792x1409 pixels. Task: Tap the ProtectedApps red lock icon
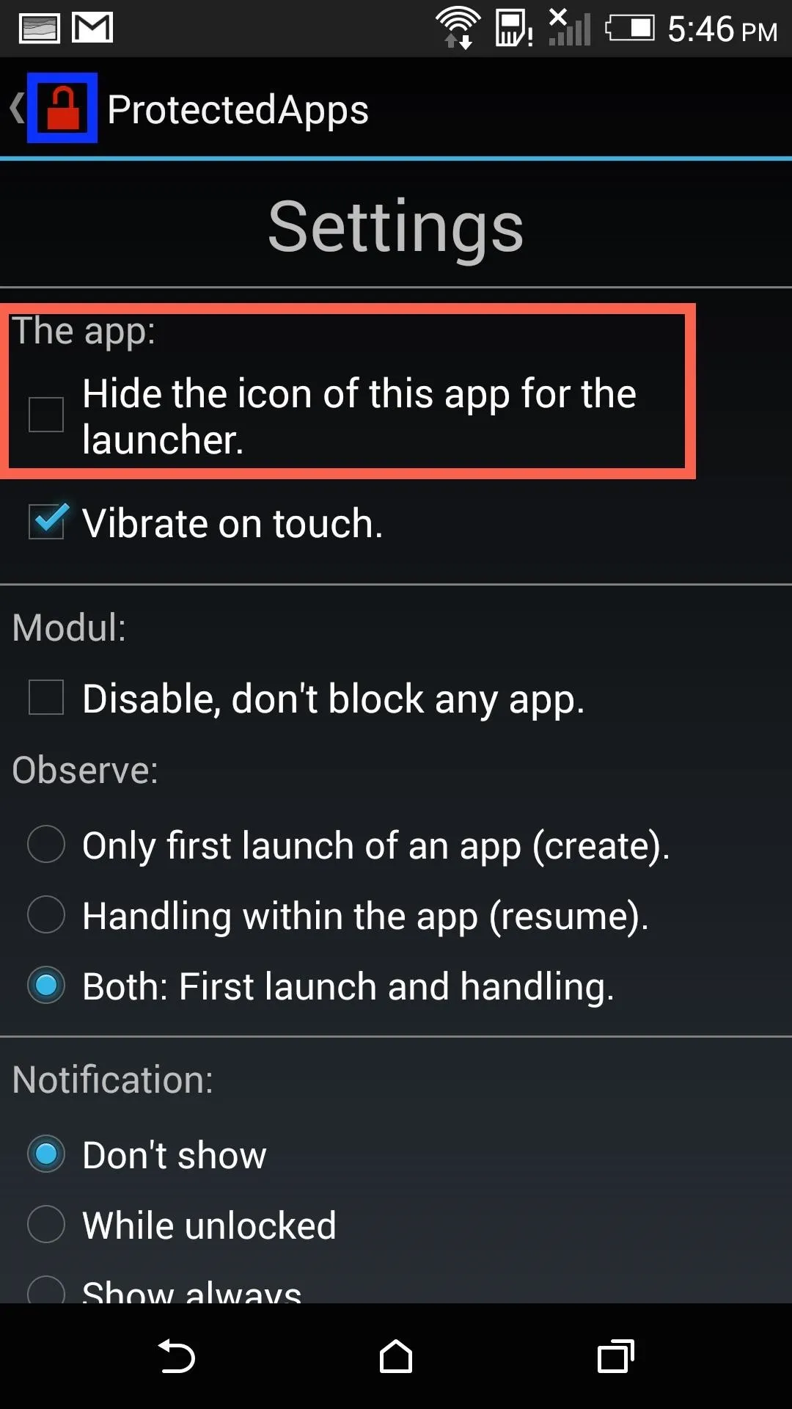click(62, 108)
